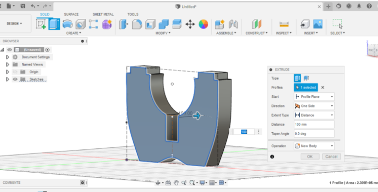Select the Measure tool icon

pos(284,24)
